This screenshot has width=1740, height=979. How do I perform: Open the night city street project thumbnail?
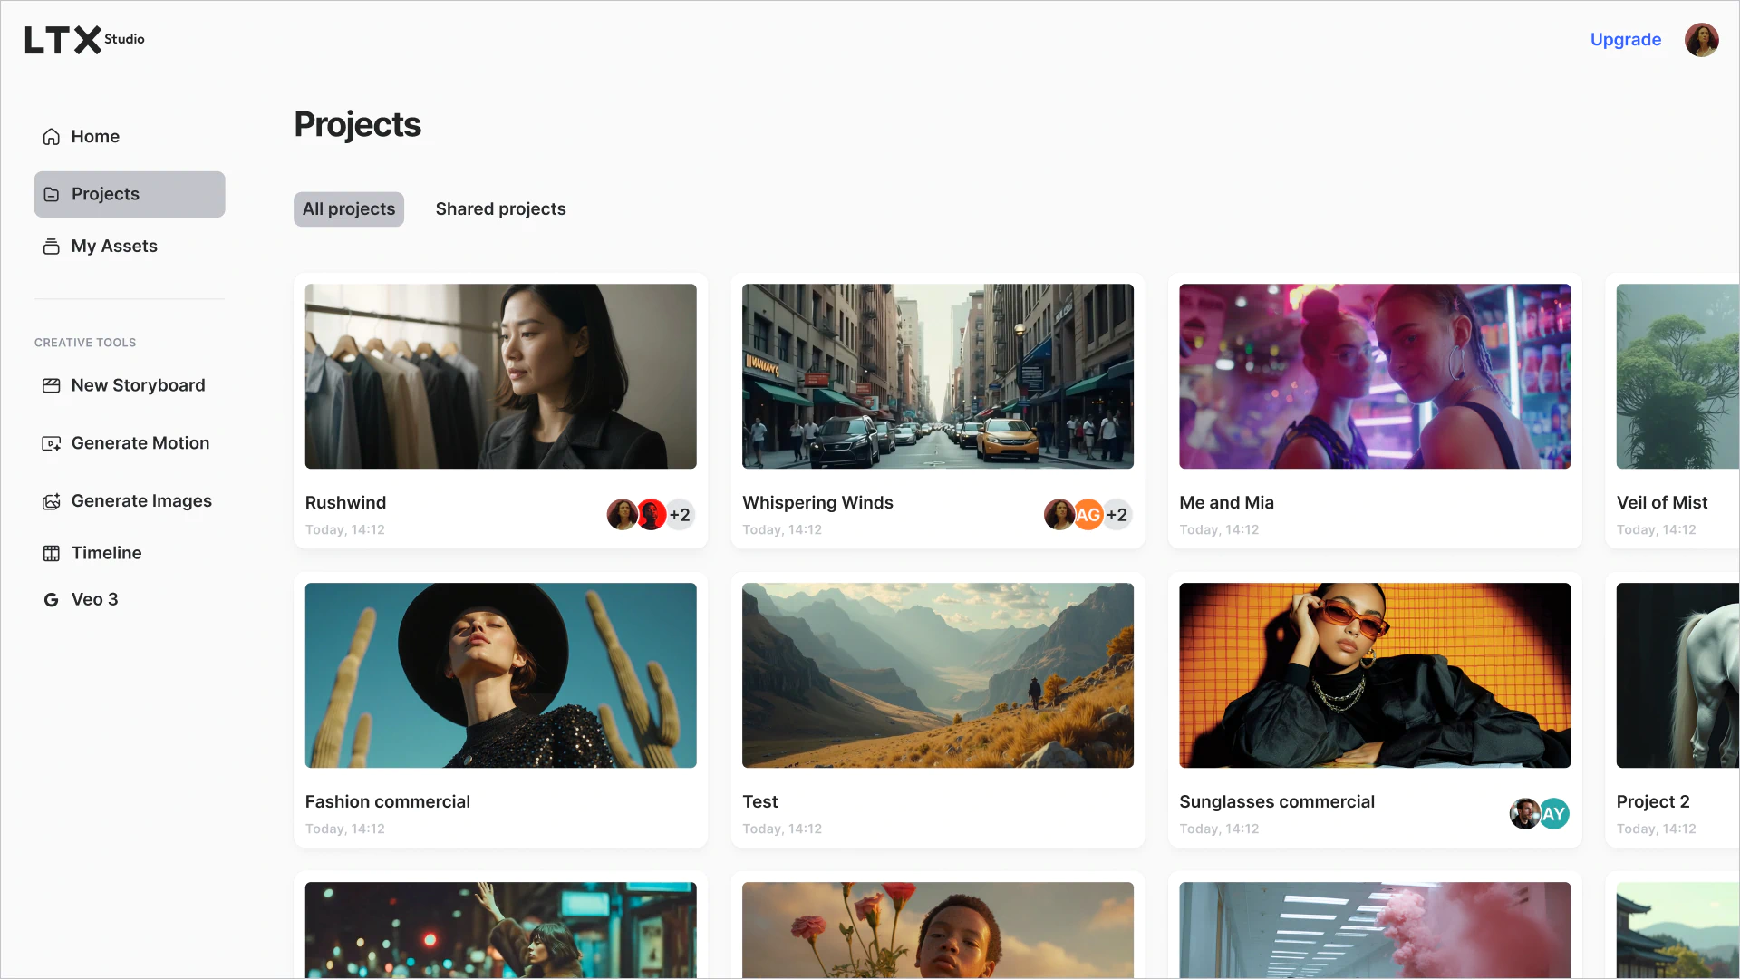coord(500,930)
